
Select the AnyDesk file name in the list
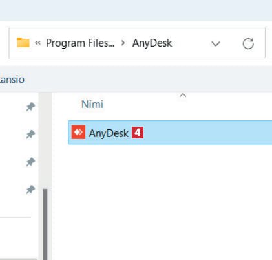pos(109,133)
